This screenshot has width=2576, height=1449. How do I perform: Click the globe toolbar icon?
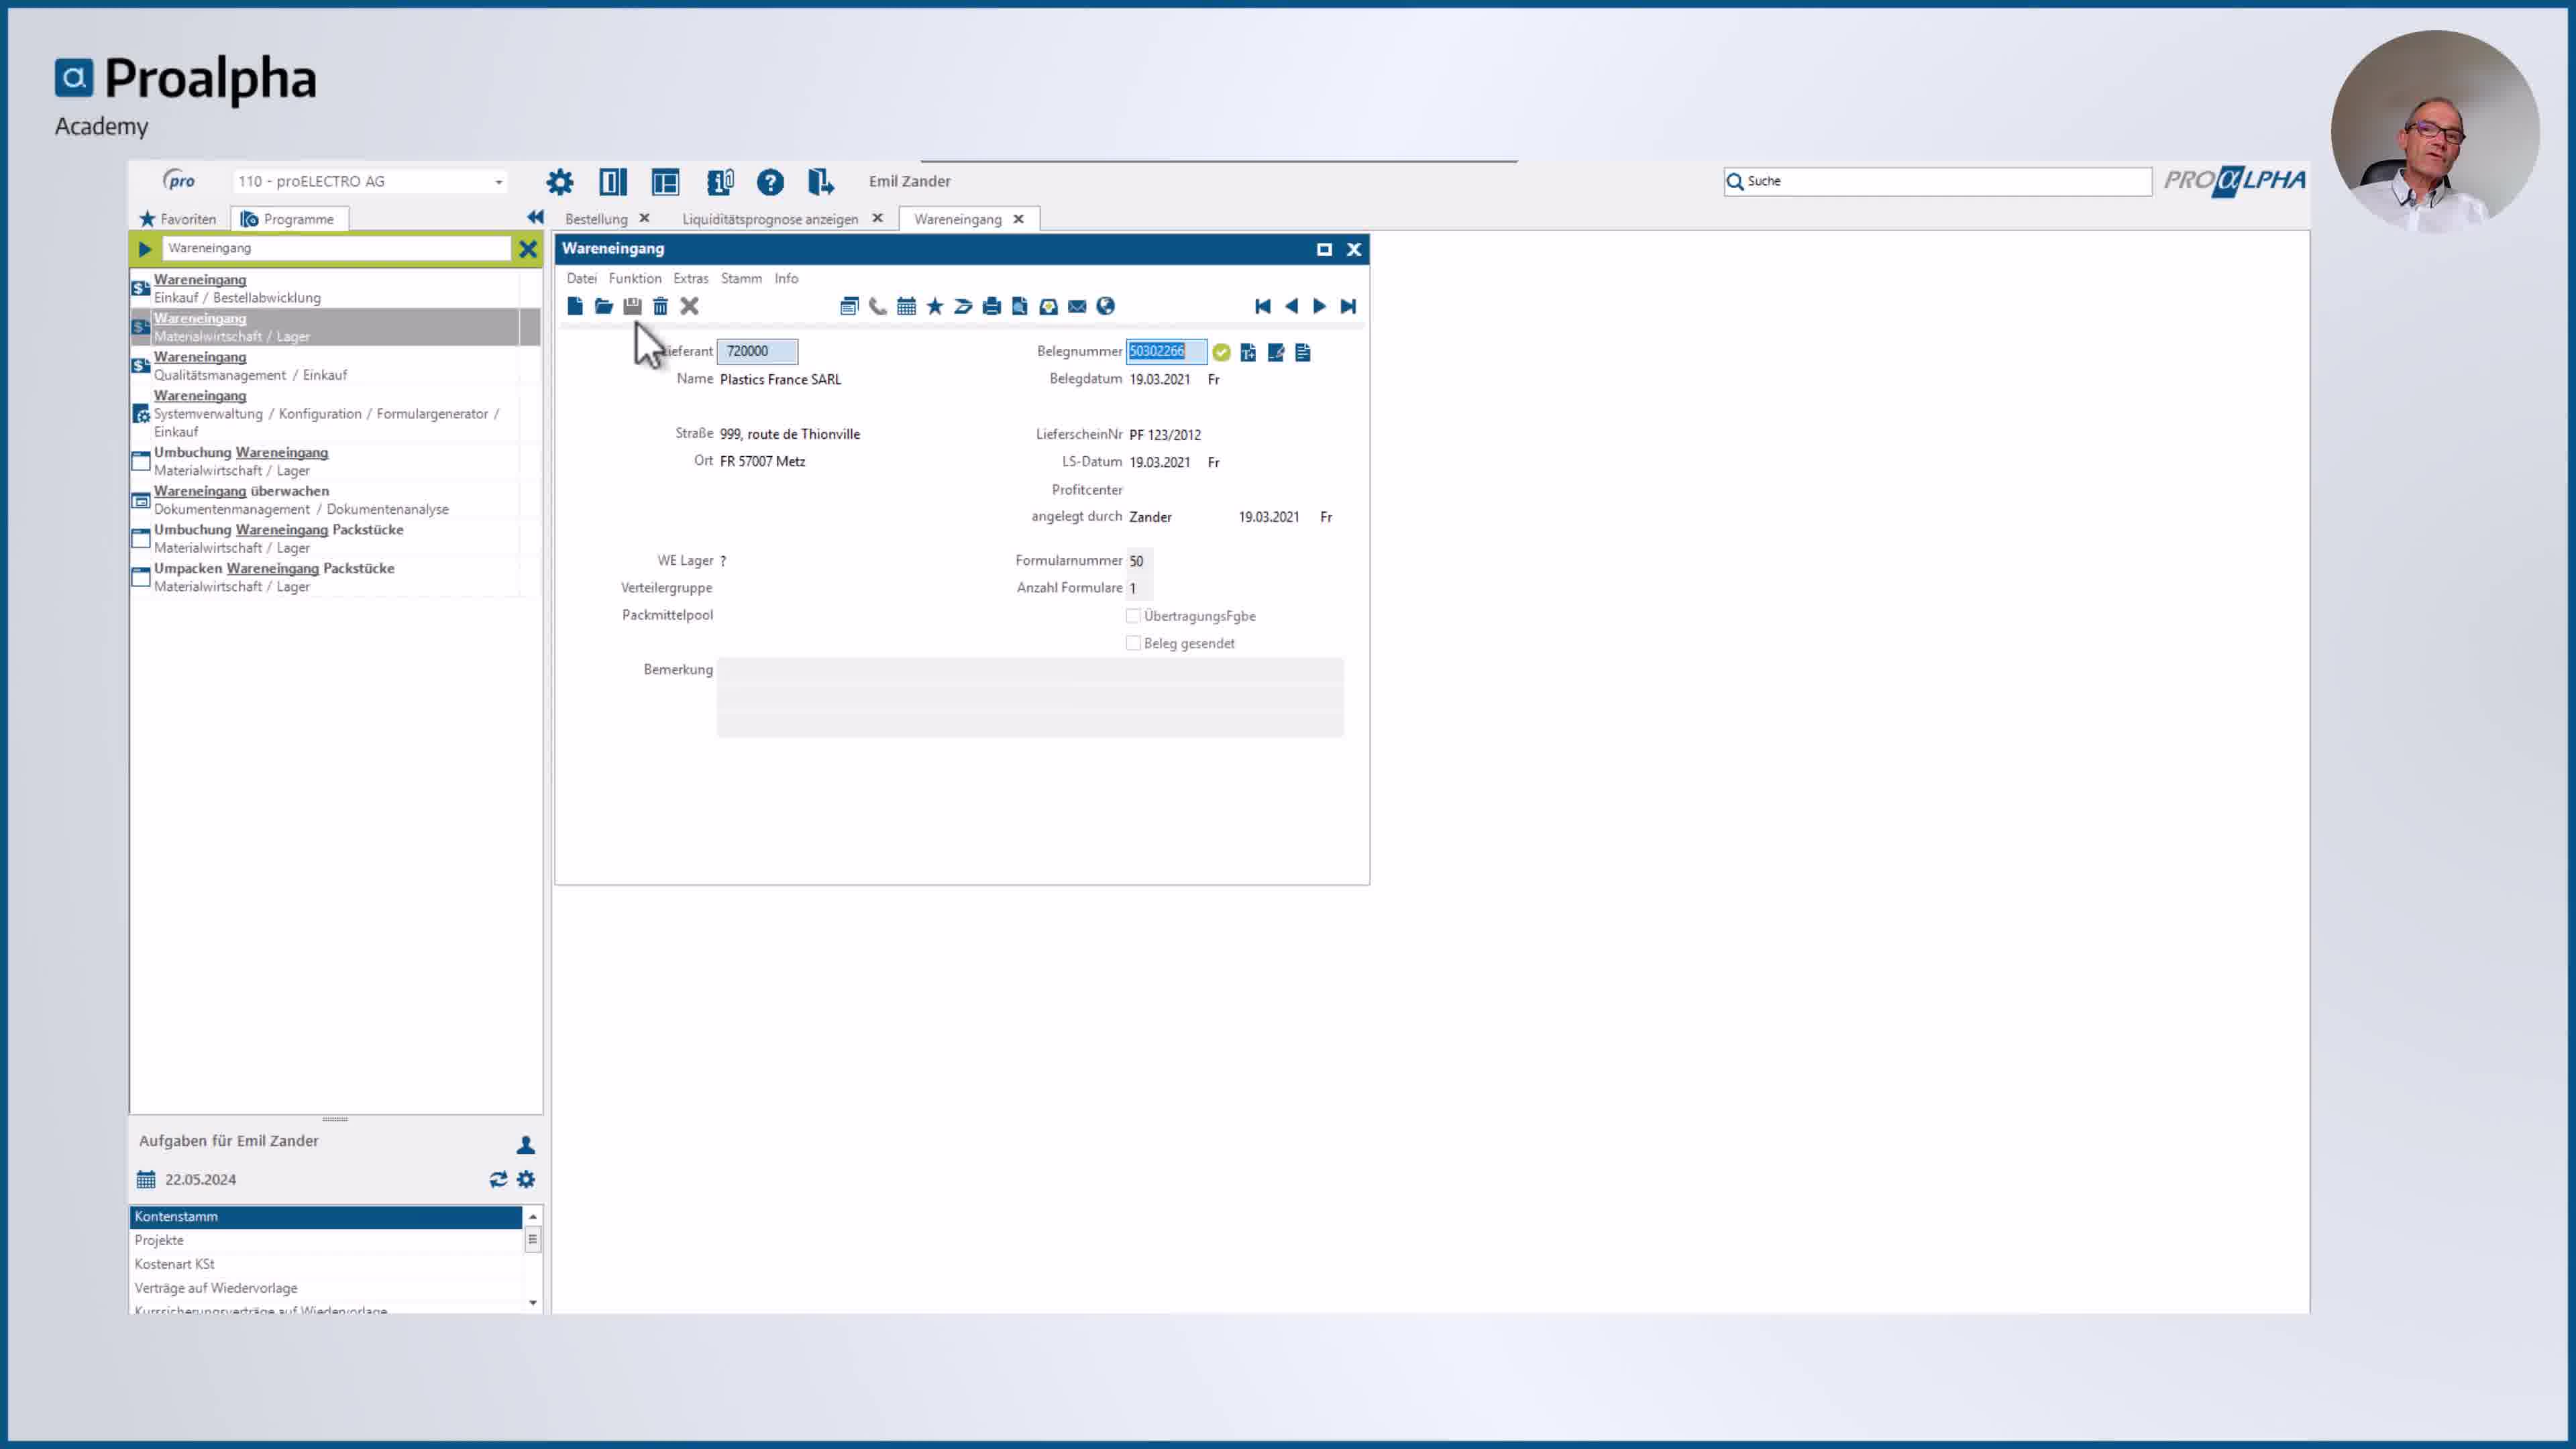pos(1106,306)
